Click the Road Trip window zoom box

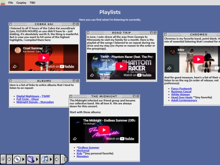coord(152,33)
